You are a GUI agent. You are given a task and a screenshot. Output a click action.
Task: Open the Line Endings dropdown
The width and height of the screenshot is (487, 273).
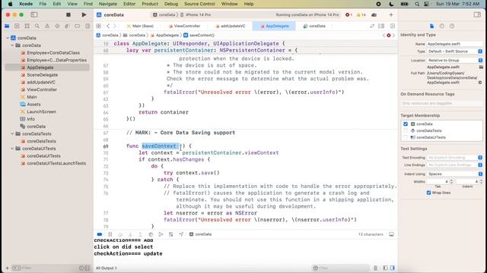pos(455,165)
